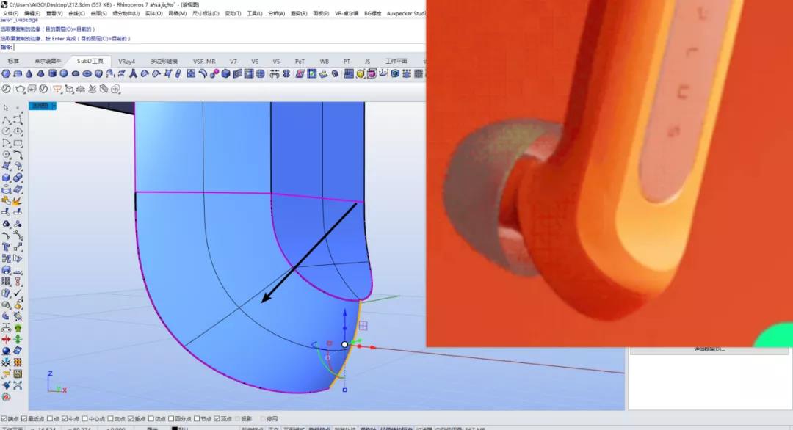Select the pointer tool in the left sidebar
Image resolution: width=793 pixels, height=430 pixels.
click(6, 108)
